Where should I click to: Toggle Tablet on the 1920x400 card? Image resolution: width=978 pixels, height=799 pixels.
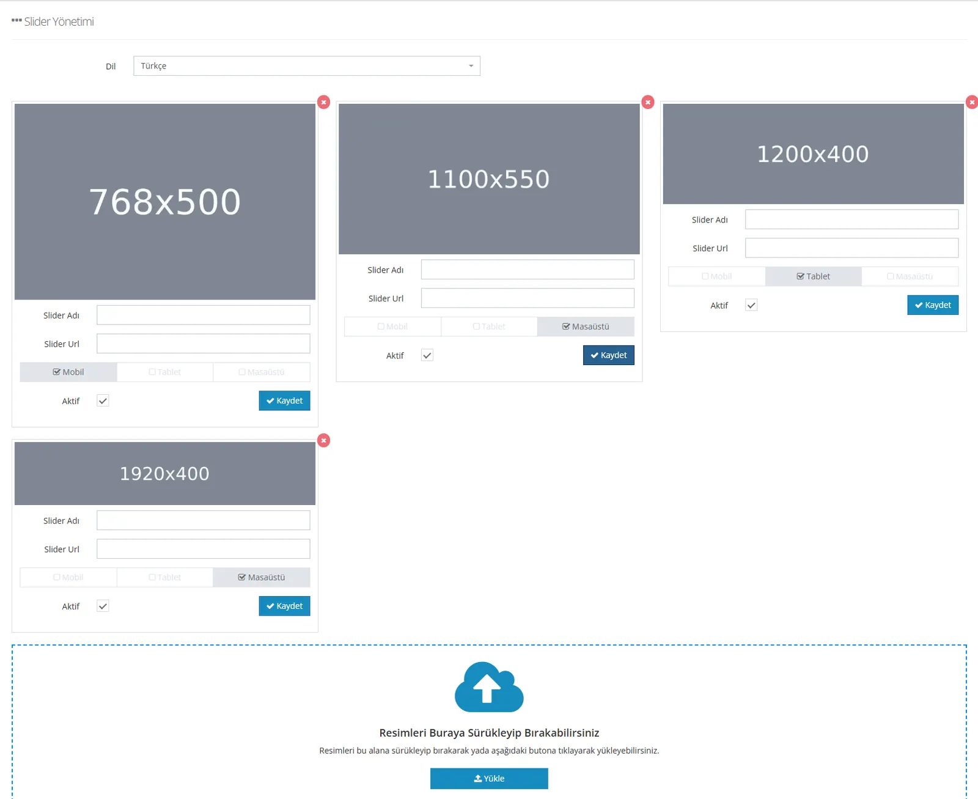(165, 577)
